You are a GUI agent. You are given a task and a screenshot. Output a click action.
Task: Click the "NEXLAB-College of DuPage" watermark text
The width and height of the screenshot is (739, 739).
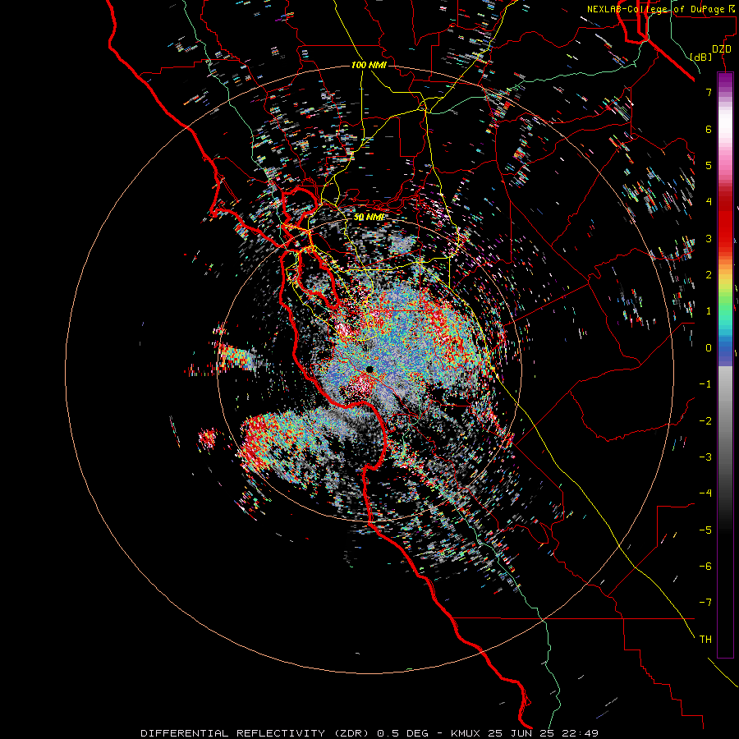[658, 9]
